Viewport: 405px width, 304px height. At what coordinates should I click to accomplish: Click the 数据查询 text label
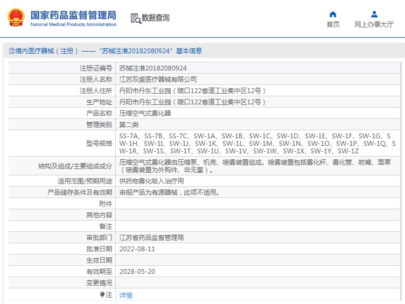(x=156, y=18)
